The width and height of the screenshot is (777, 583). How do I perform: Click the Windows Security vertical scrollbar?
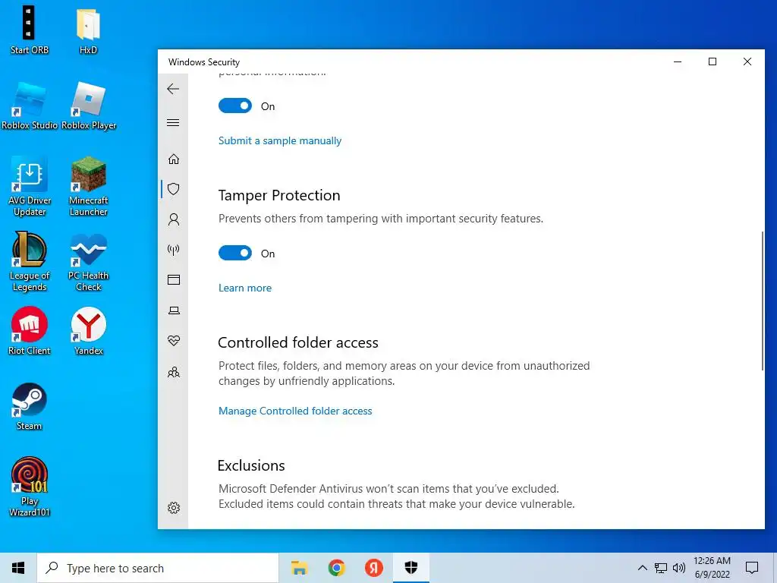pos(762,301)
